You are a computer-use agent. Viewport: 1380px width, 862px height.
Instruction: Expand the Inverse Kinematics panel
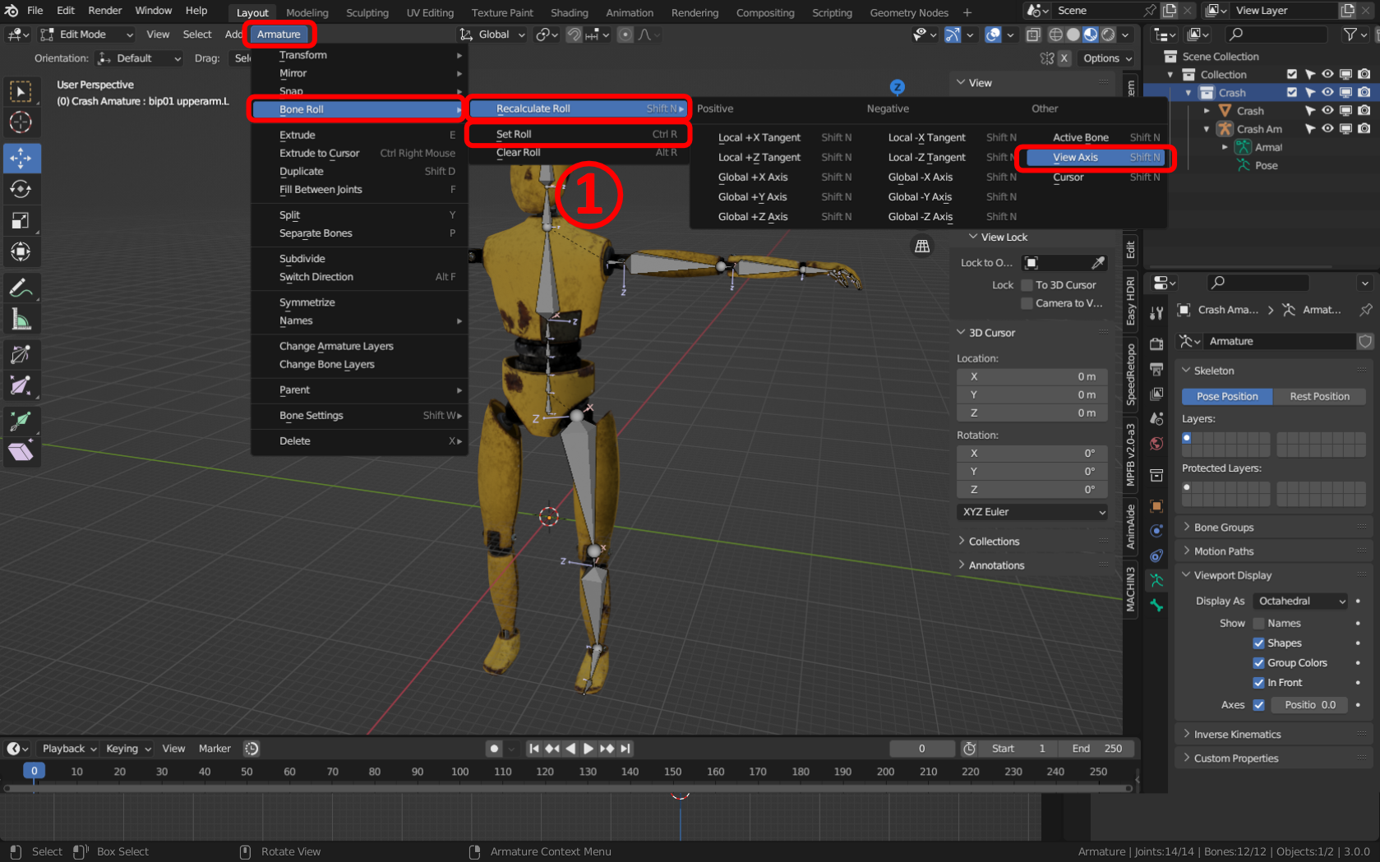(x=1237, y=735)
